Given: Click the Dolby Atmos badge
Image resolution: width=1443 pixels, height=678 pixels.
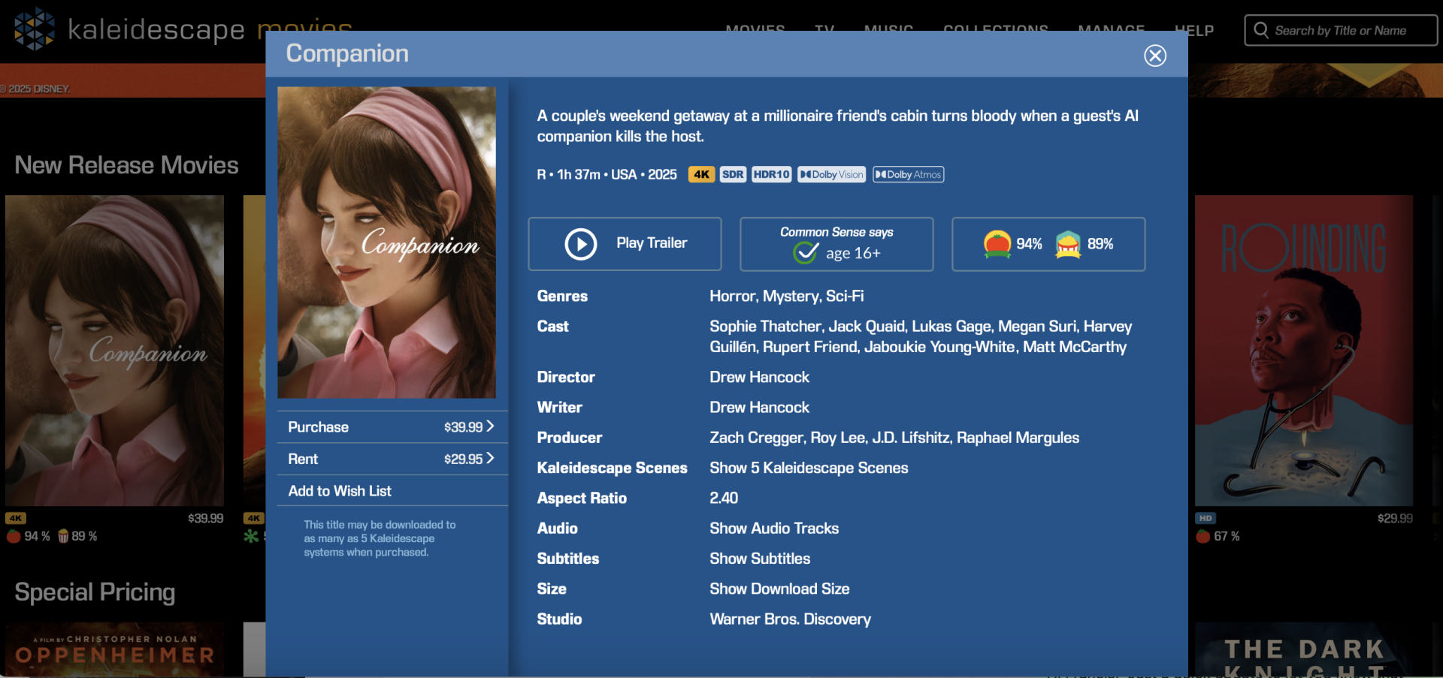Looking at the screenshot, I should pyautogui.click(x=908, y=174).
